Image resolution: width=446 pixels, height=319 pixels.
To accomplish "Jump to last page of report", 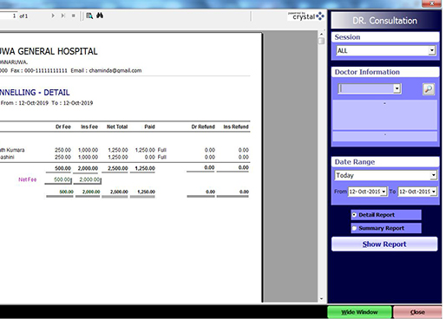I will pos(62,16).
